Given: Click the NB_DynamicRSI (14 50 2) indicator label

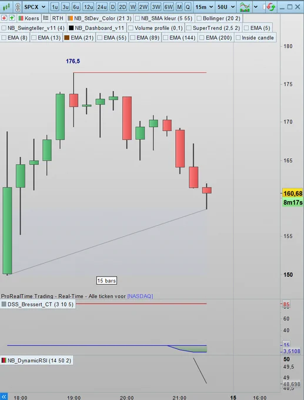Looking at the screenshot, I should click(x=39, y=360).
